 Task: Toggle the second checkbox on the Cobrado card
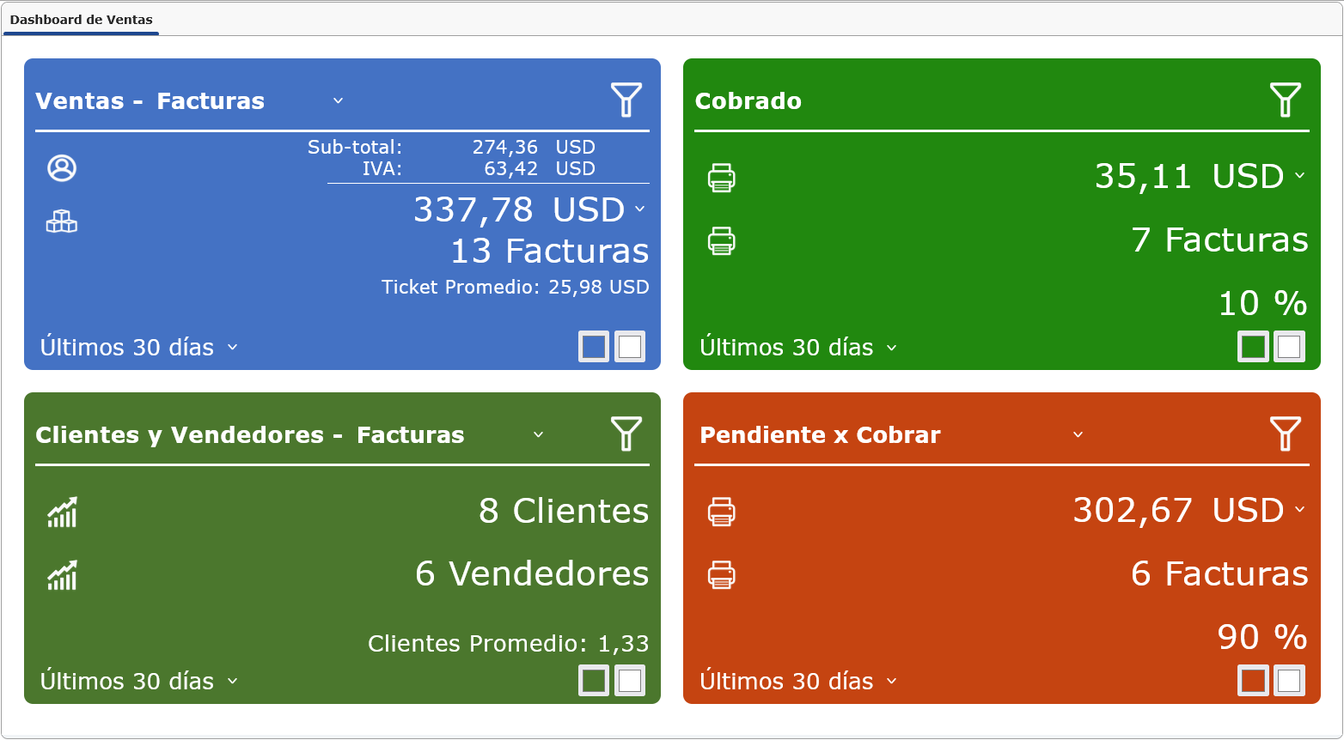click(1289, 346)
